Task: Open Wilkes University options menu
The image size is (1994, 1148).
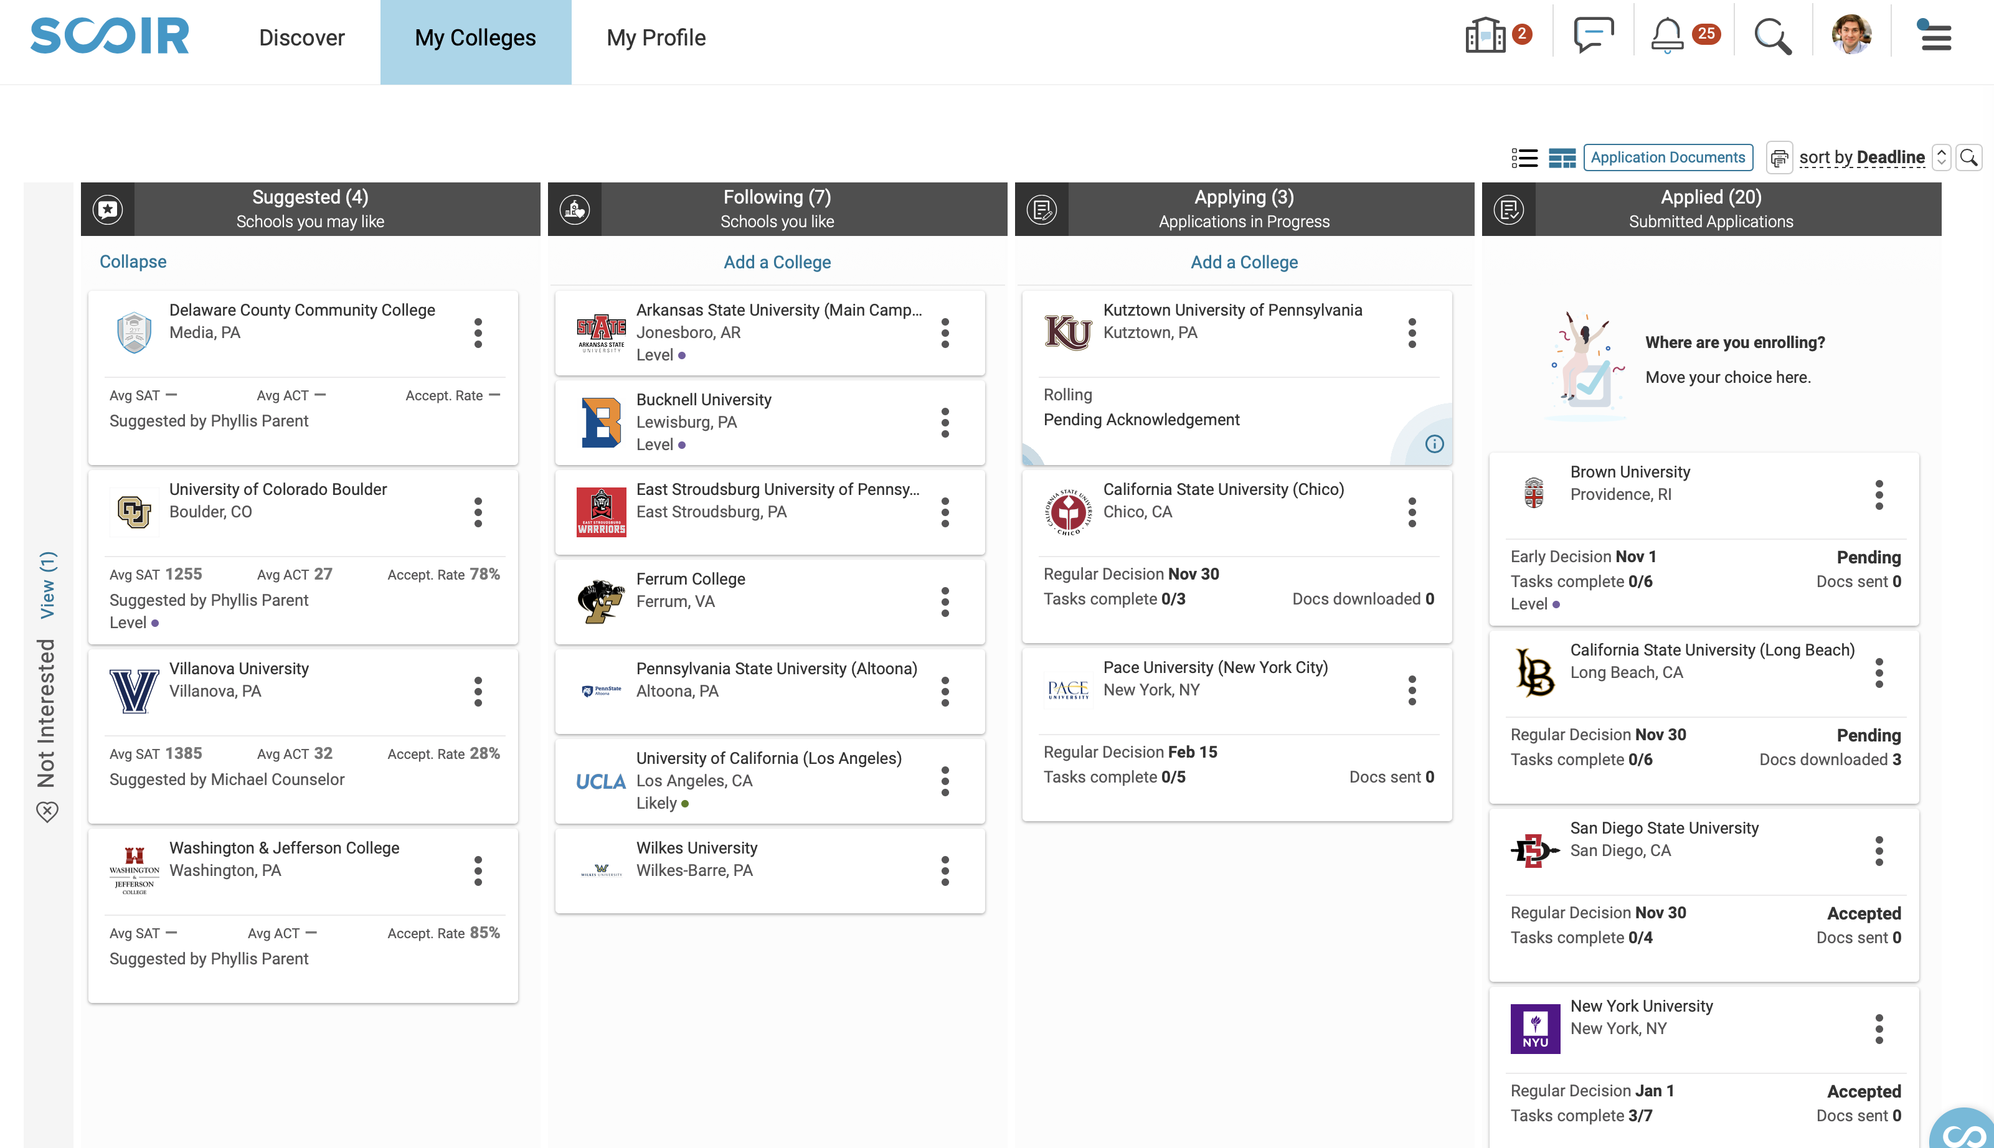Action: (945, 871)
